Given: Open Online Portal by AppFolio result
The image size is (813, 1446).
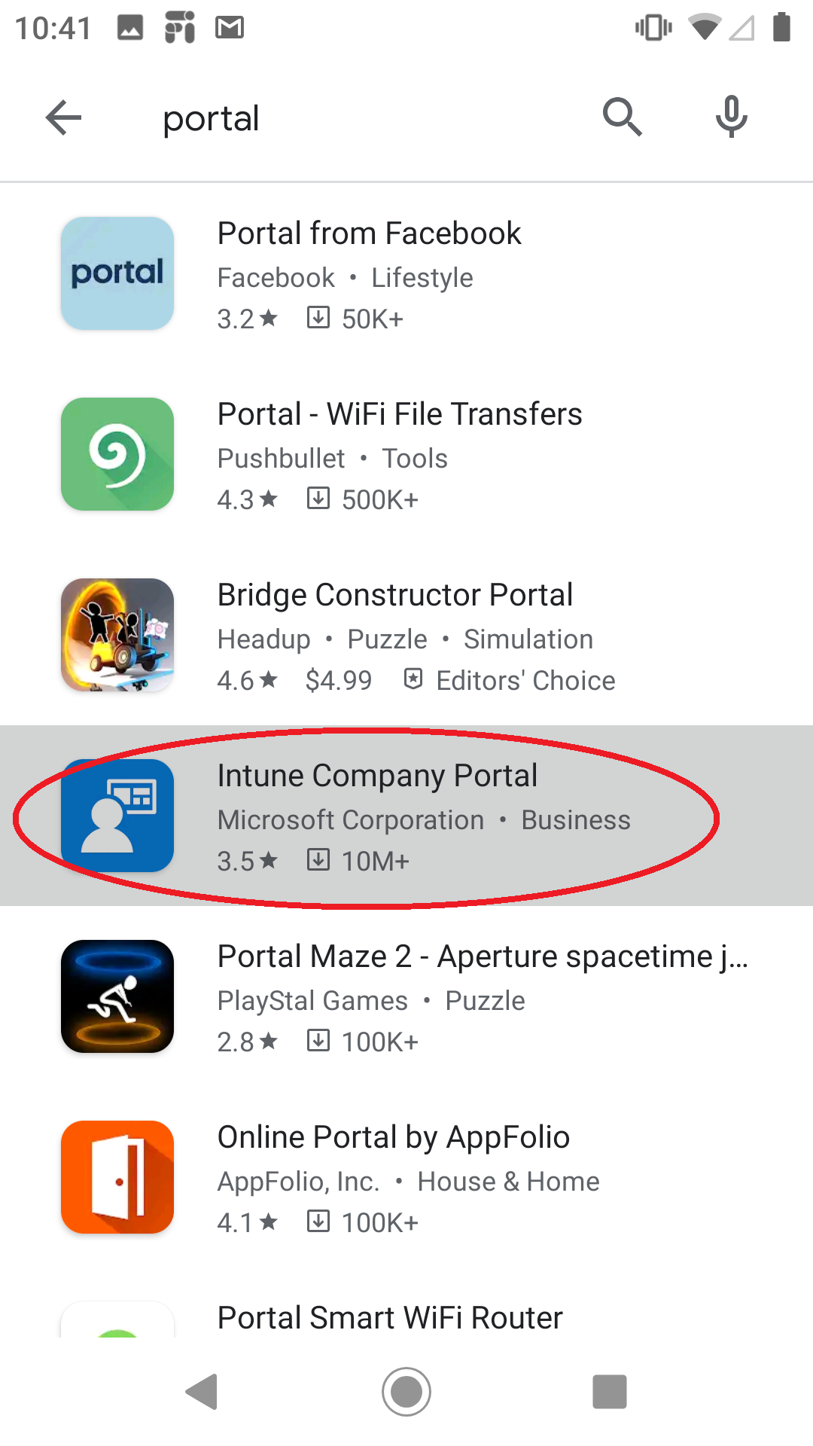Looking at the screenshot, I should point(393,1137).
